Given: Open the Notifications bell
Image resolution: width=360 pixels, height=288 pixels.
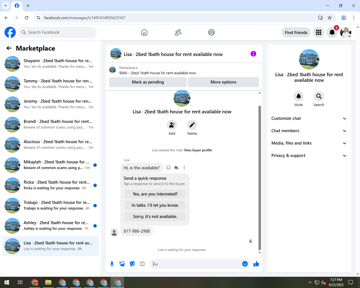Looking at the screenshot, I should 332,32.
